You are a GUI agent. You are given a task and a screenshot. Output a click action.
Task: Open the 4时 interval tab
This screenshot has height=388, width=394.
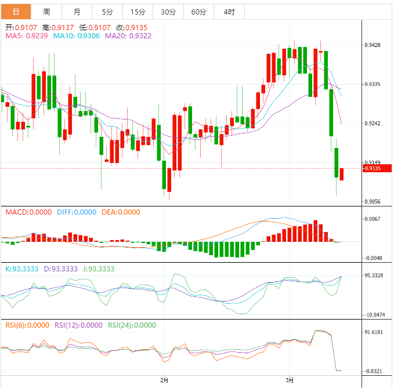(229, 12)
